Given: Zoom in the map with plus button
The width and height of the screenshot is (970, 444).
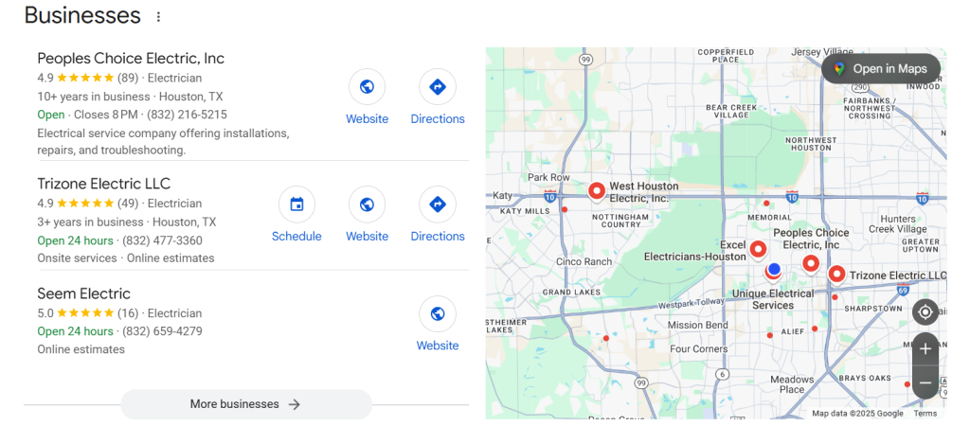Looking at the screenshot, I should (925, 348).
